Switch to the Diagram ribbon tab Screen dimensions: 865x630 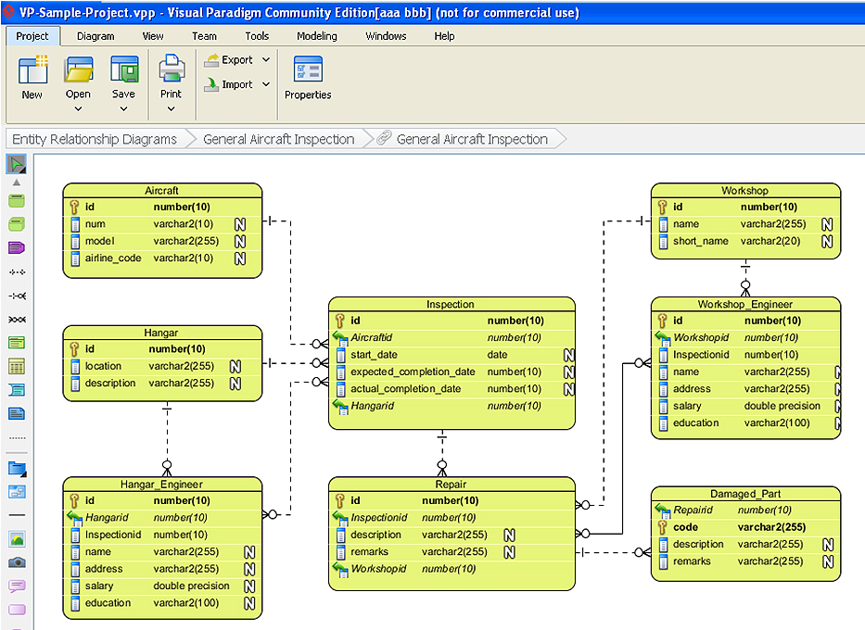[x=95, y=36]
